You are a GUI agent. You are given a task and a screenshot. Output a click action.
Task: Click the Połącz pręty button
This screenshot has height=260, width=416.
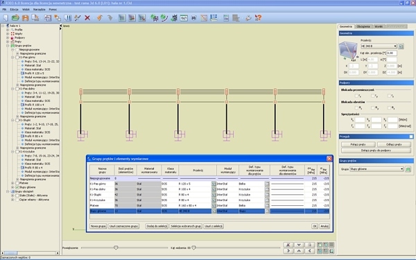click(358, 144)
